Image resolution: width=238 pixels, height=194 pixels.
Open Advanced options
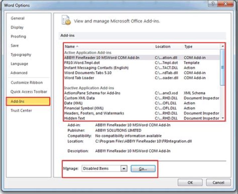tap(19, 73)
